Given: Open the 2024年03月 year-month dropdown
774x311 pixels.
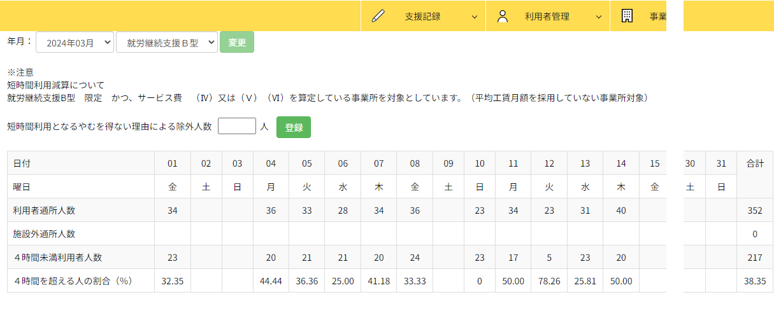Looking at the screenshot, I should pyautogui.click(x=75, y=43).
